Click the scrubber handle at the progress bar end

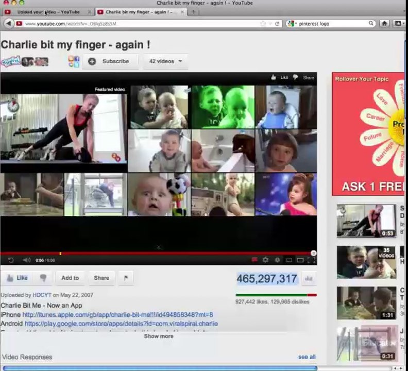click(x=314, y=253)
